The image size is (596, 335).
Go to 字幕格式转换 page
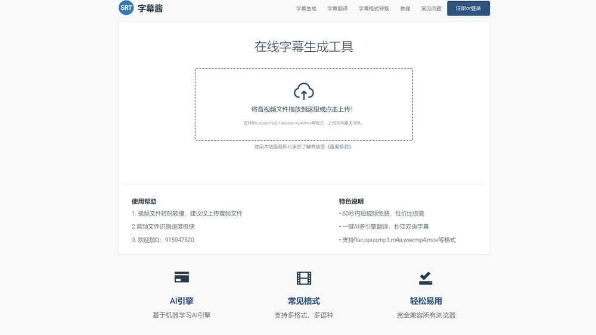(x=374, y=8)
